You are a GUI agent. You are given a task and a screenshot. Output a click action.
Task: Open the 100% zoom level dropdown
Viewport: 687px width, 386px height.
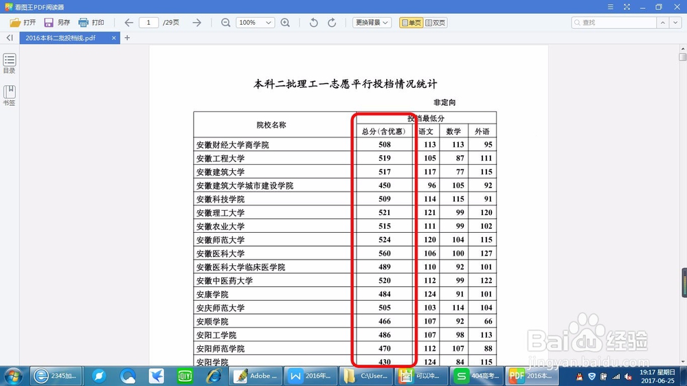pos(255,23)
